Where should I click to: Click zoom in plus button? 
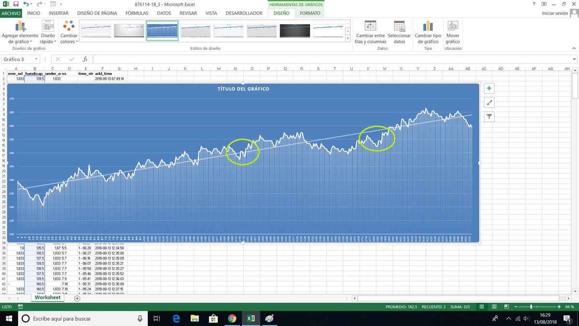pos(560,307)
